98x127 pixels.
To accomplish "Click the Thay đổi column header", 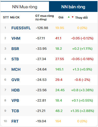I will click(x=81, y=18).
